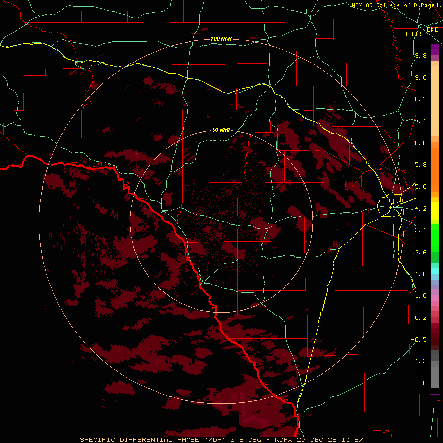Click the 9.8 value on the color scale
443x443 pixels.
point(421,55)
